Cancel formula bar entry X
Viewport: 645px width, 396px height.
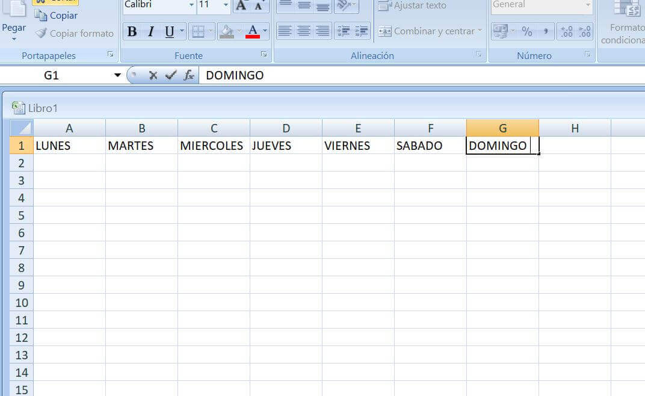point(153,75)
